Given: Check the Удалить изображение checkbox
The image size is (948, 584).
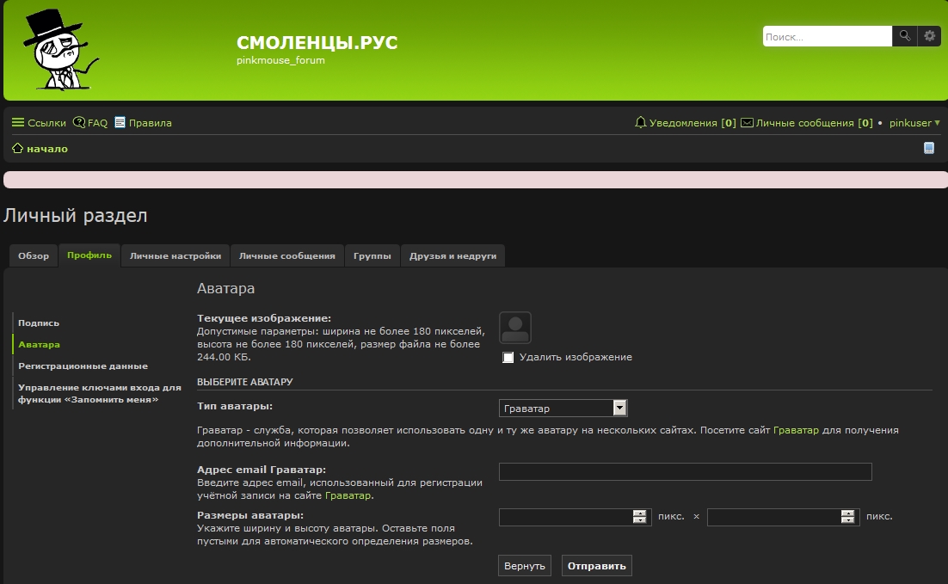Looking at the screenshot, I should [x=508, y=357].
